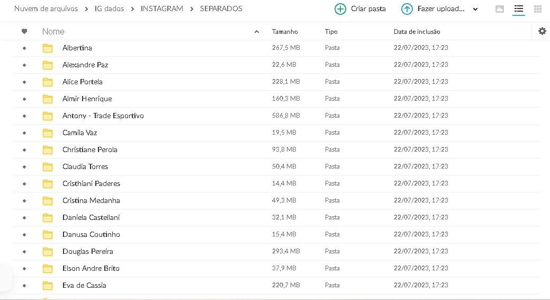Viewport: 550px width, 300px height.
Task: Open the Antony - Trade Esportivo folder
Action: (x=103, y=116)
